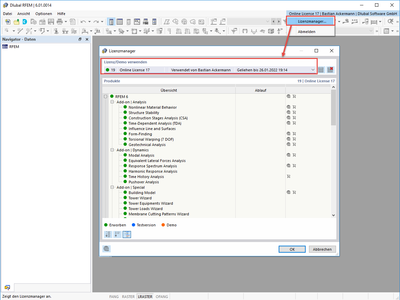Viewport: 400px width, 300px height.
Task: Confirm the dialog with OK
Action: [292, 249]
